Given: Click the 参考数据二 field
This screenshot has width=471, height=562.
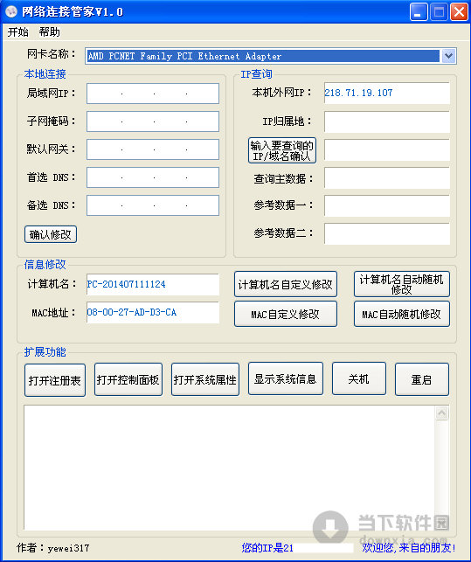Looking at the screenshot, I should pos(387,233).
